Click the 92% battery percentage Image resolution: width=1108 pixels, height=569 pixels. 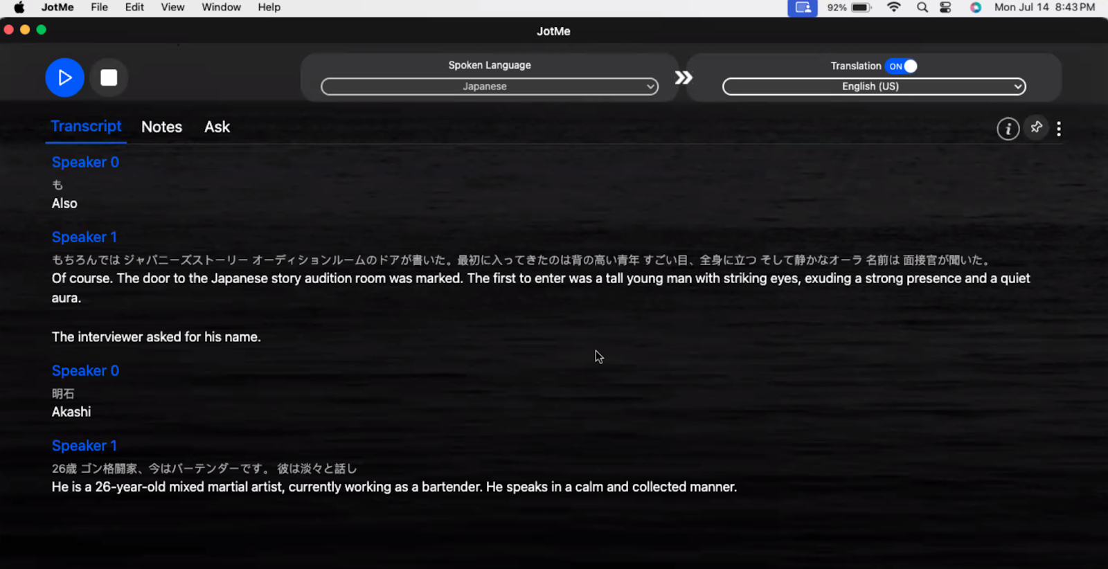[x=837, y=8]
